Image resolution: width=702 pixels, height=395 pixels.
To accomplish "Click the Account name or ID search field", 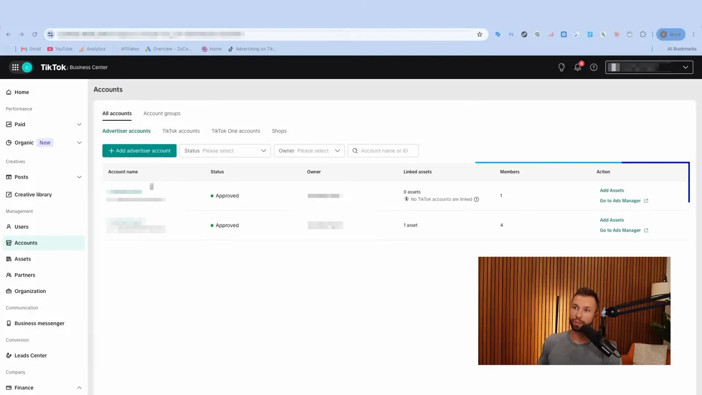I will (x=383, y=151).
